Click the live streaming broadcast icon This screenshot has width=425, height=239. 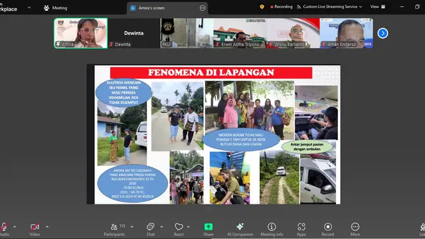(299, 7)
